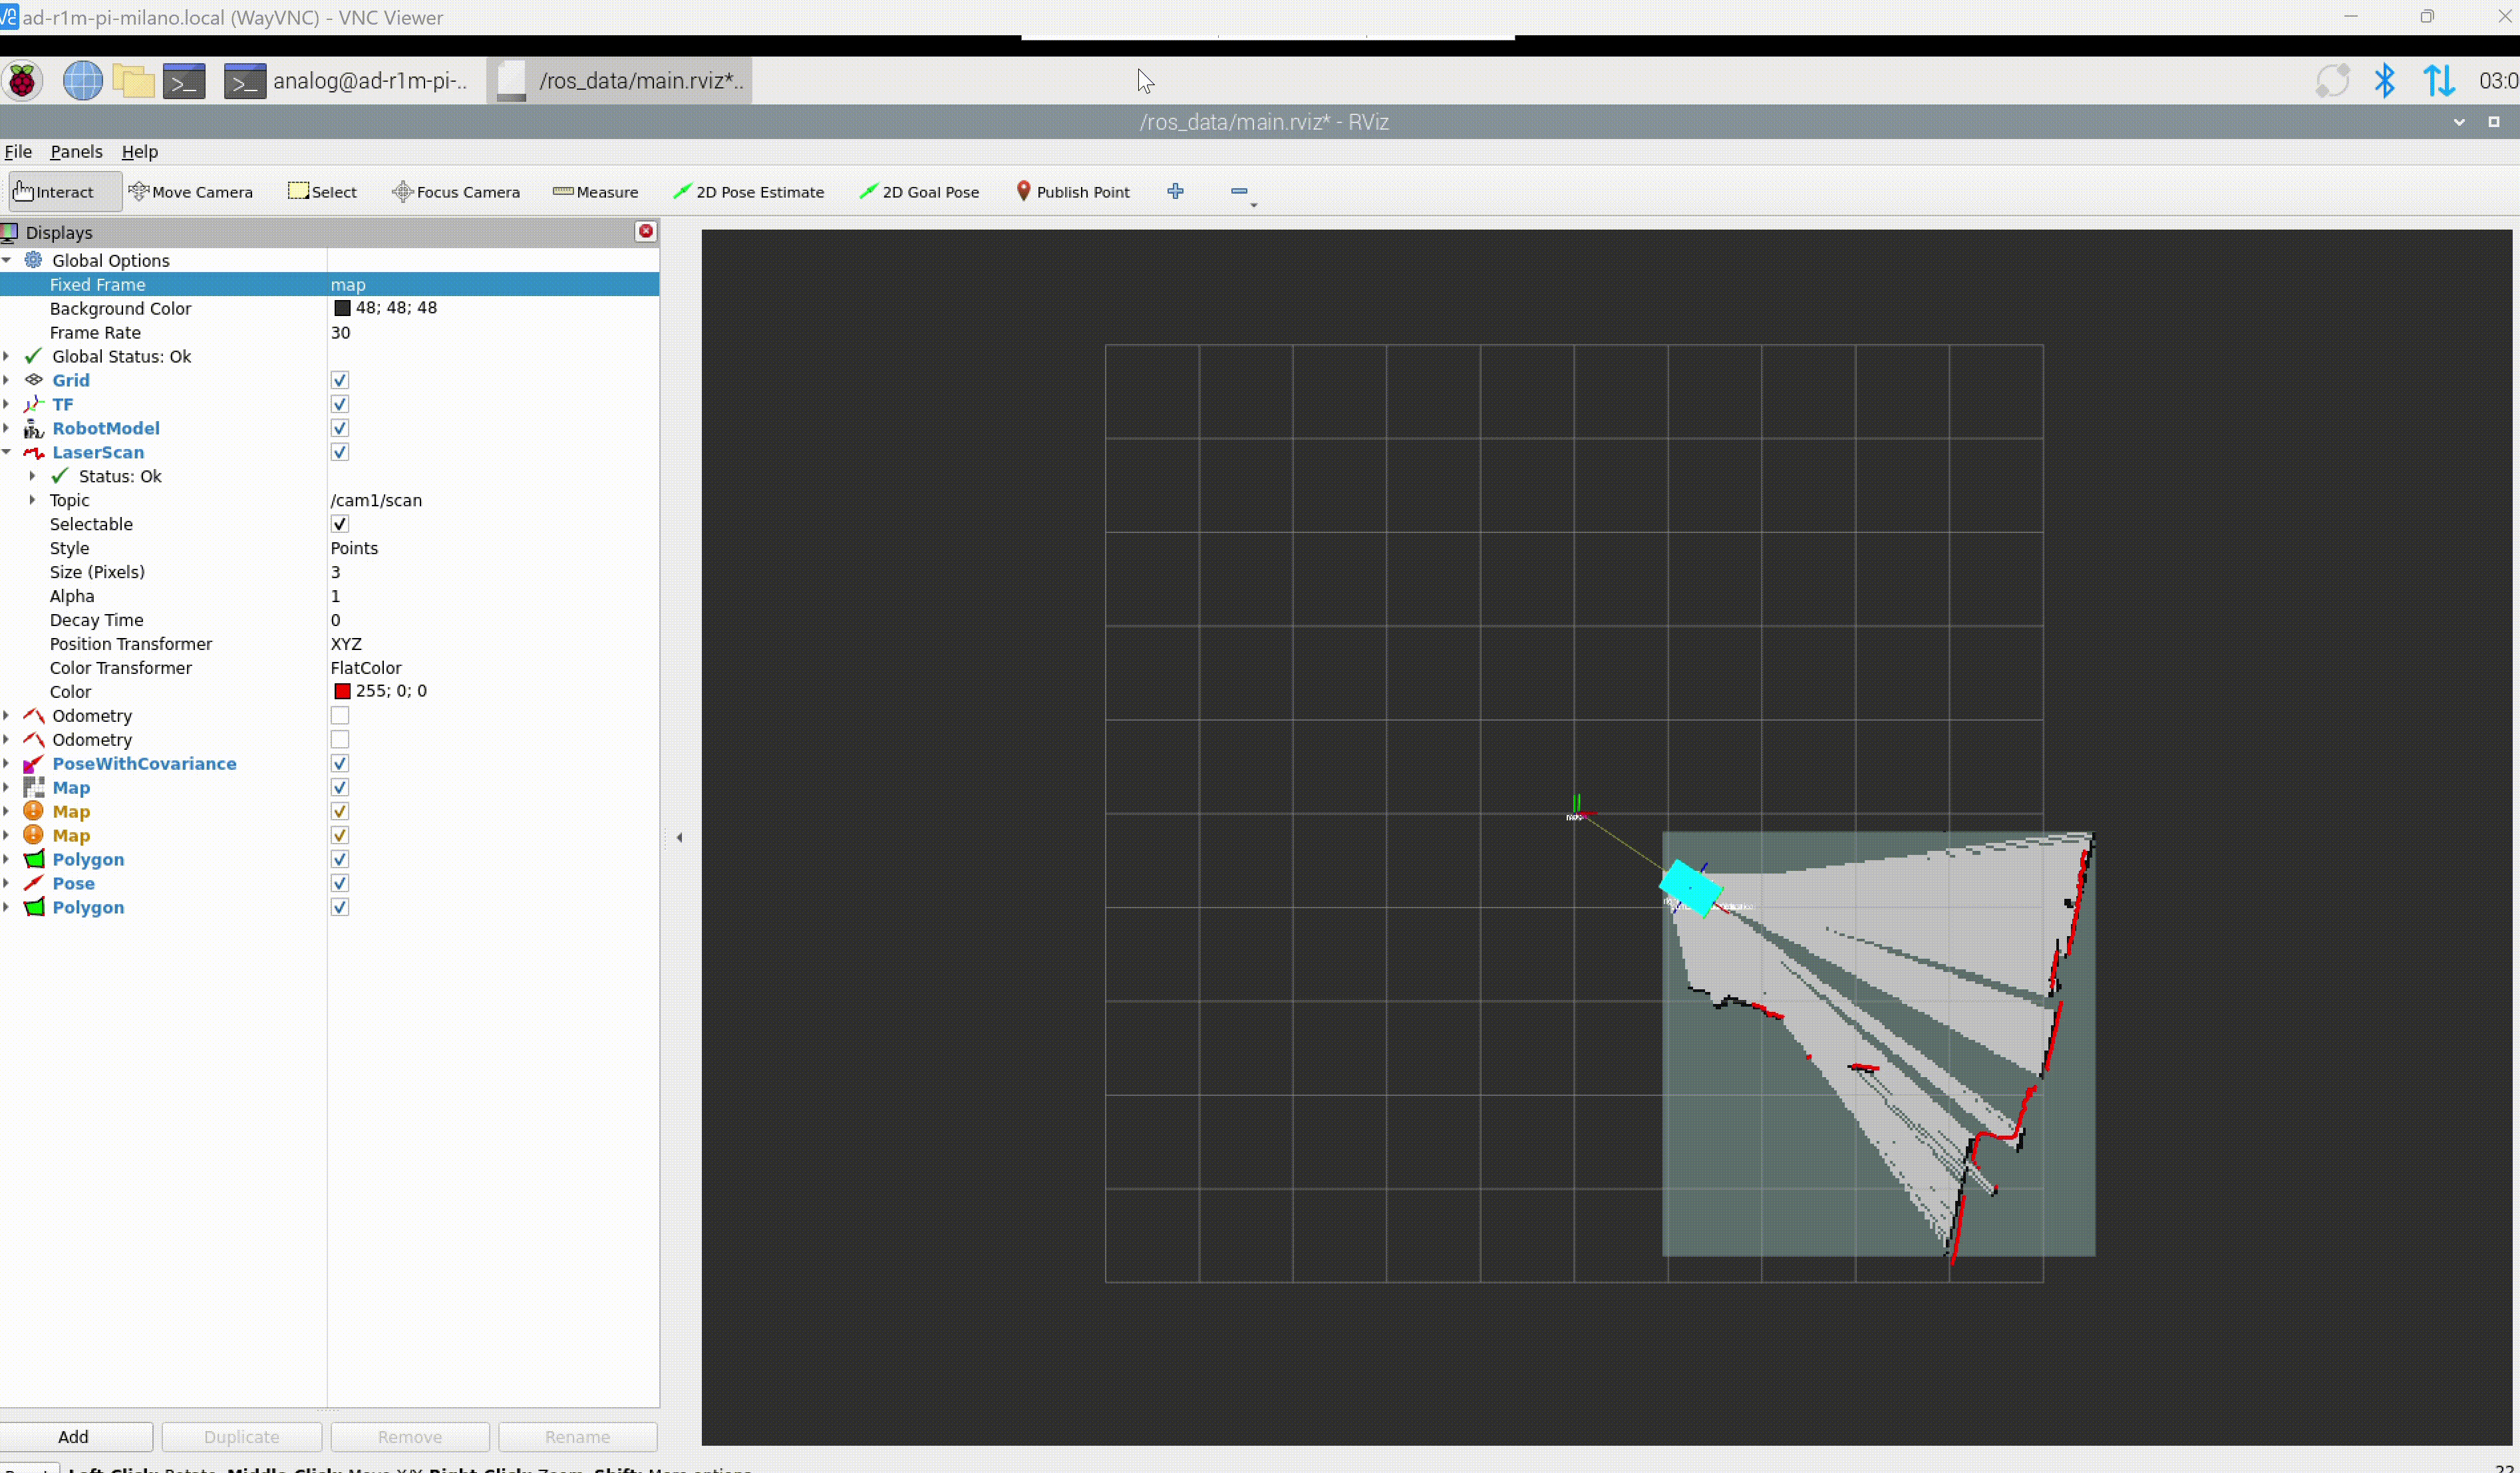2520x1473 pixels.
Task: Click the red LaserScan Color swatch
Action: (342, 691)
